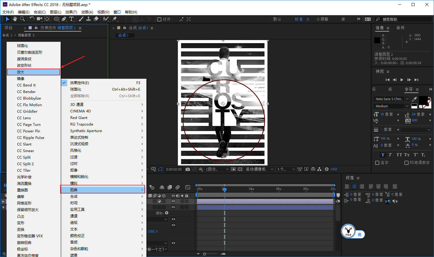Select the Unified Camera tool
The height and width of the screenshot is (257, 434).
coord(39,19)
